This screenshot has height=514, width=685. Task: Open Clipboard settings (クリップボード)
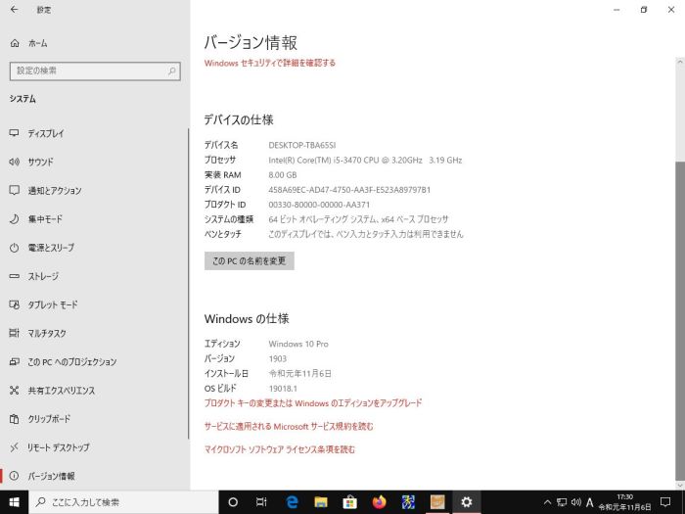click(x=49, y=419)
